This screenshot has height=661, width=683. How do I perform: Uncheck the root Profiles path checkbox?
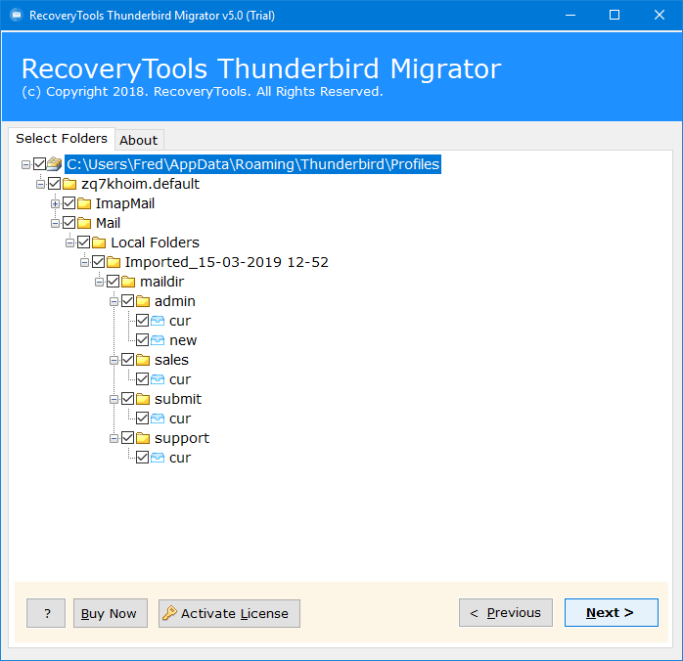click(40, 164)
